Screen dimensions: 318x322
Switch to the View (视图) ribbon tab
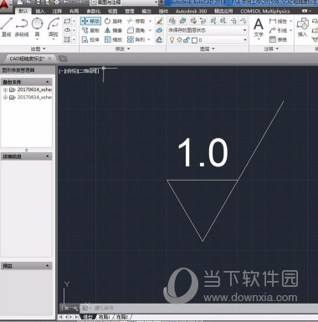112,11
